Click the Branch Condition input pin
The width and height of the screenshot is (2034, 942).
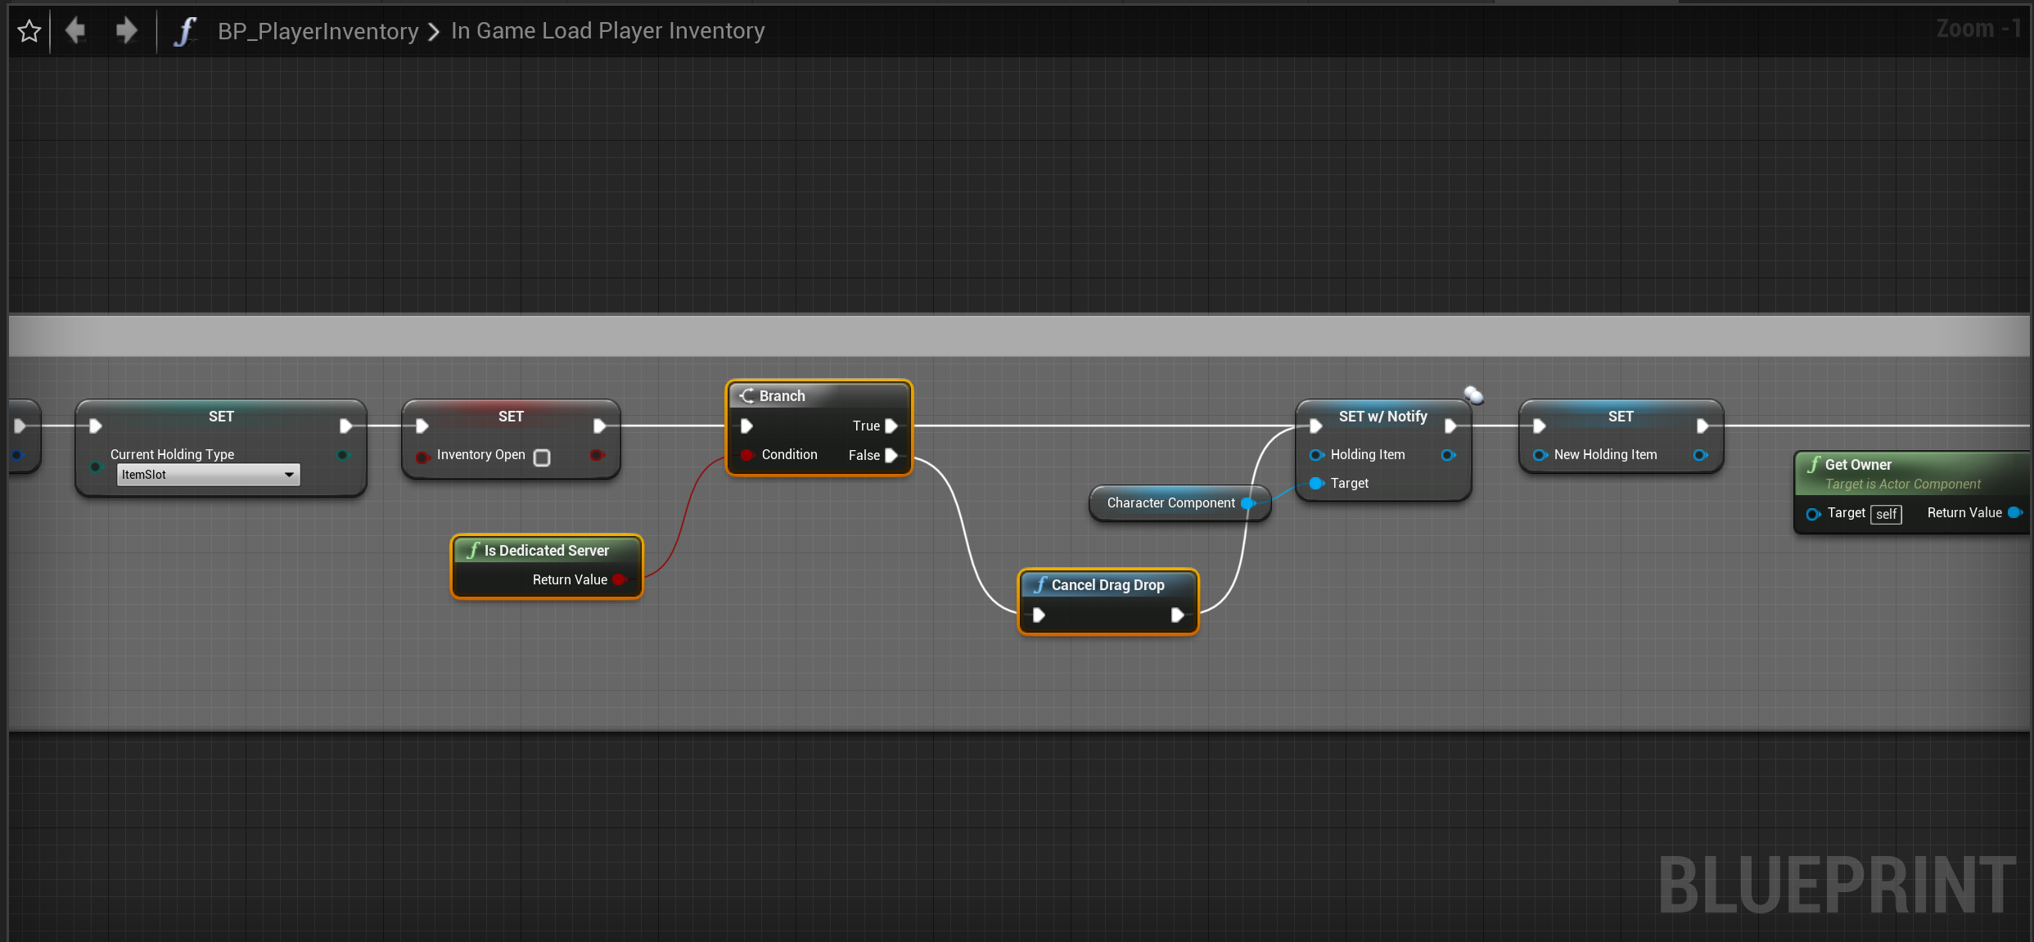(x=746, y=455)
